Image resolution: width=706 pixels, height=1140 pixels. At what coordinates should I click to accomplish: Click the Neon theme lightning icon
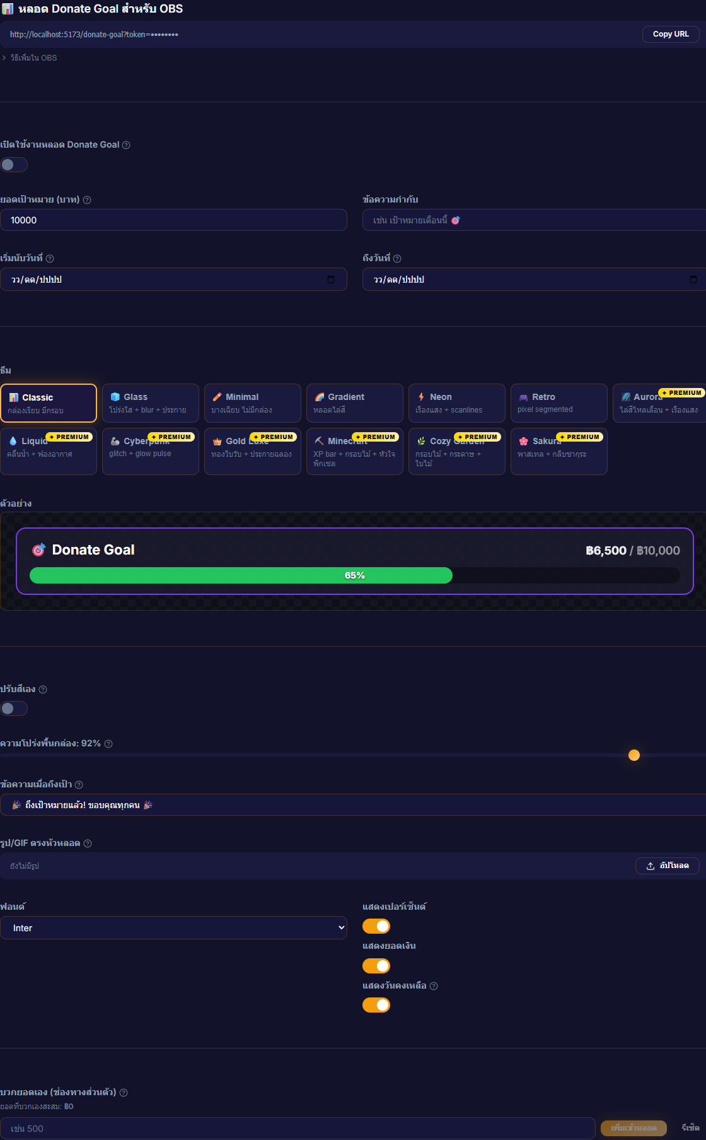(x=421, y=397)
